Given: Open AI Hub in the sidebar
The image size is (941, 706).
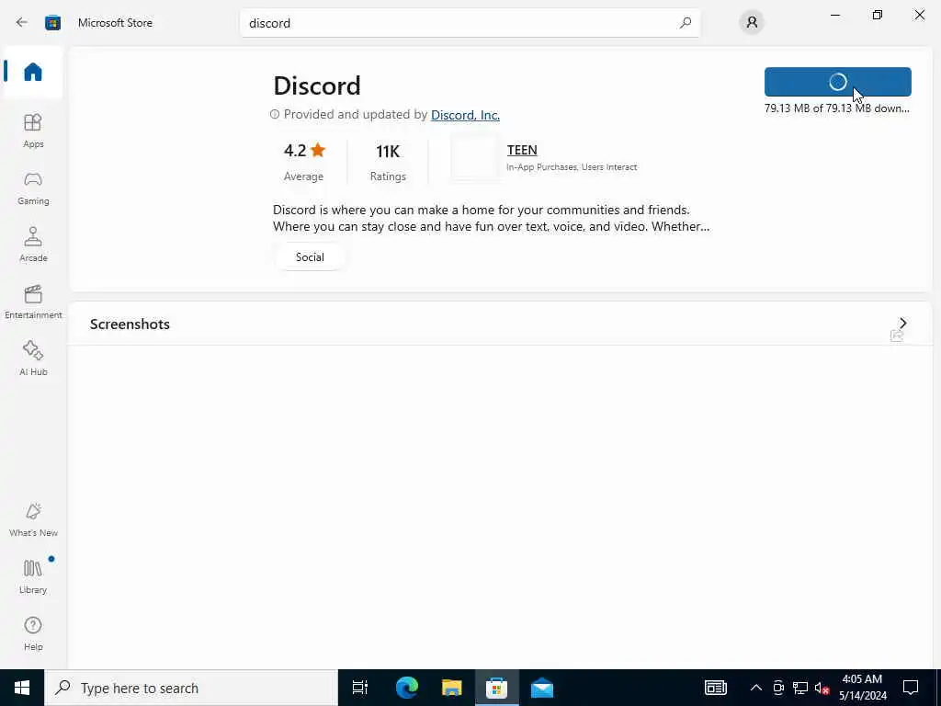Looking at the screenshot, I should click(x=33, y=359).
